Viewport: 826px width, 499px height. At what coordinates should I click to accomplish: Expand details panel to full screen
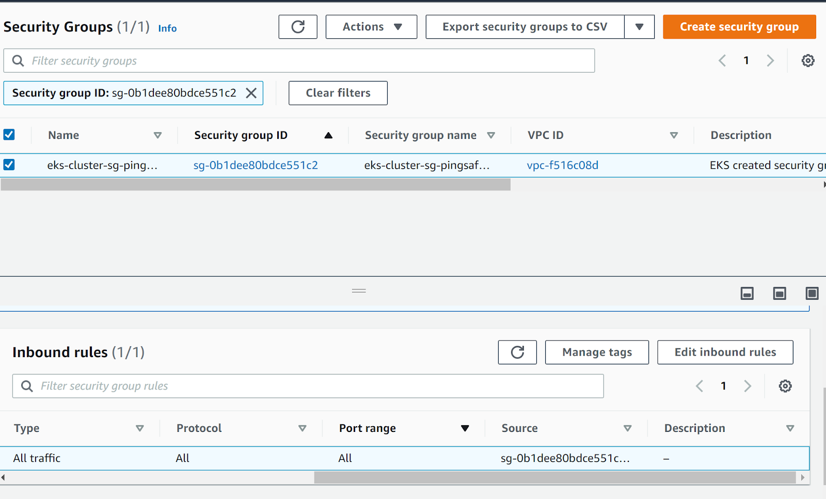tap(812, 294)
